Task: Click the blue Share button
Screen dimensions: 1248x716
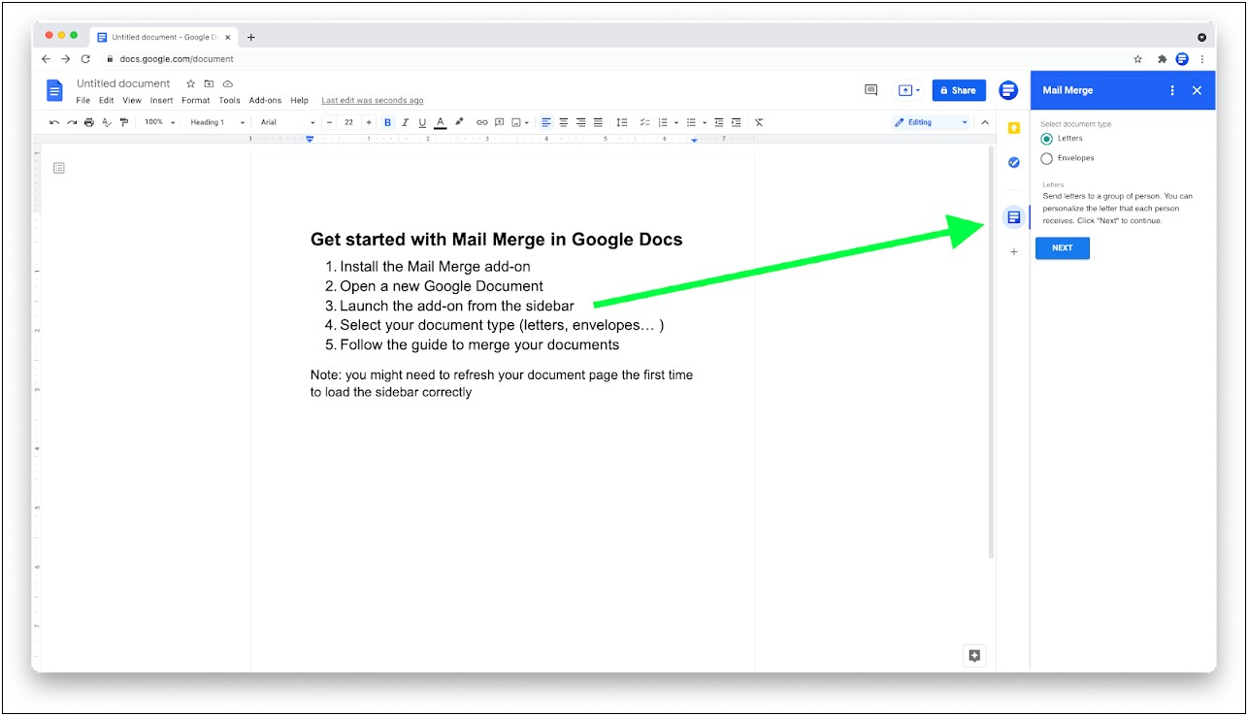Action: (959, 90)
